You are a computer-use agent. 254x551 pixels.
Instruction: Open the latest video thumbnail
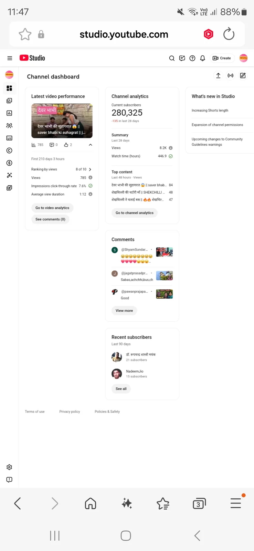(62, 121)
